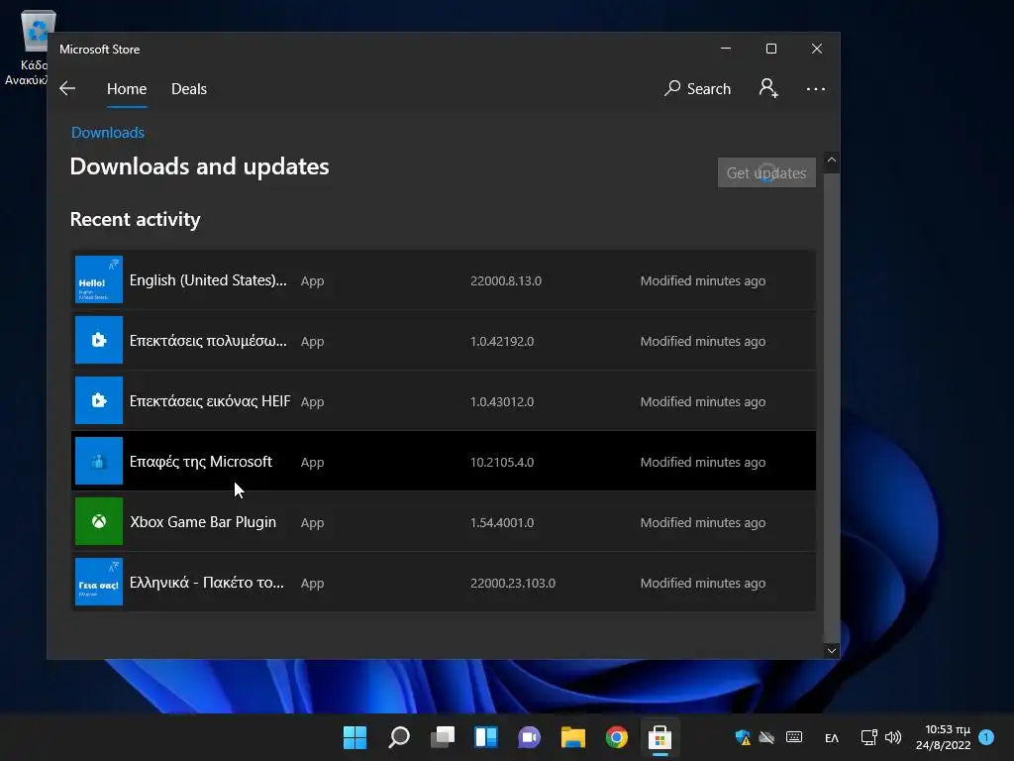The image size is (1014, 761).
Task: Open the See more ellipsis menu
Action: coord(816,88)
